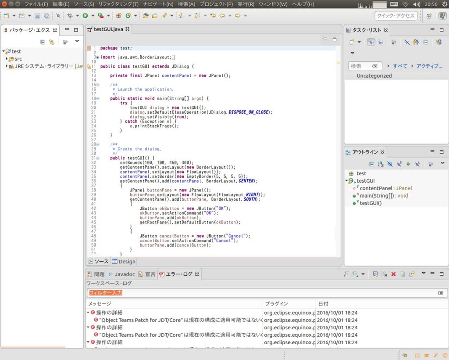
Task: Click the クイック・アクセス field
Action: click(396, 15)
